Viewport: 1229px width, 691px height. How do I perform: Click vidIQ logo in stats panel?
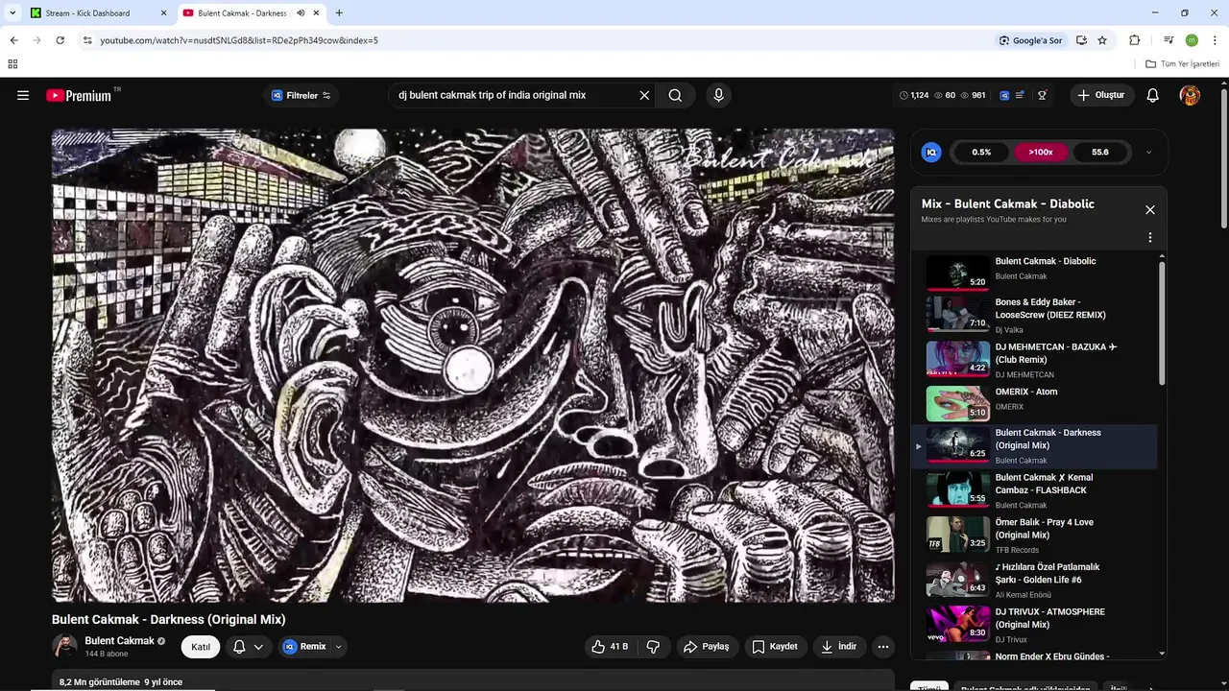point(931,152)
